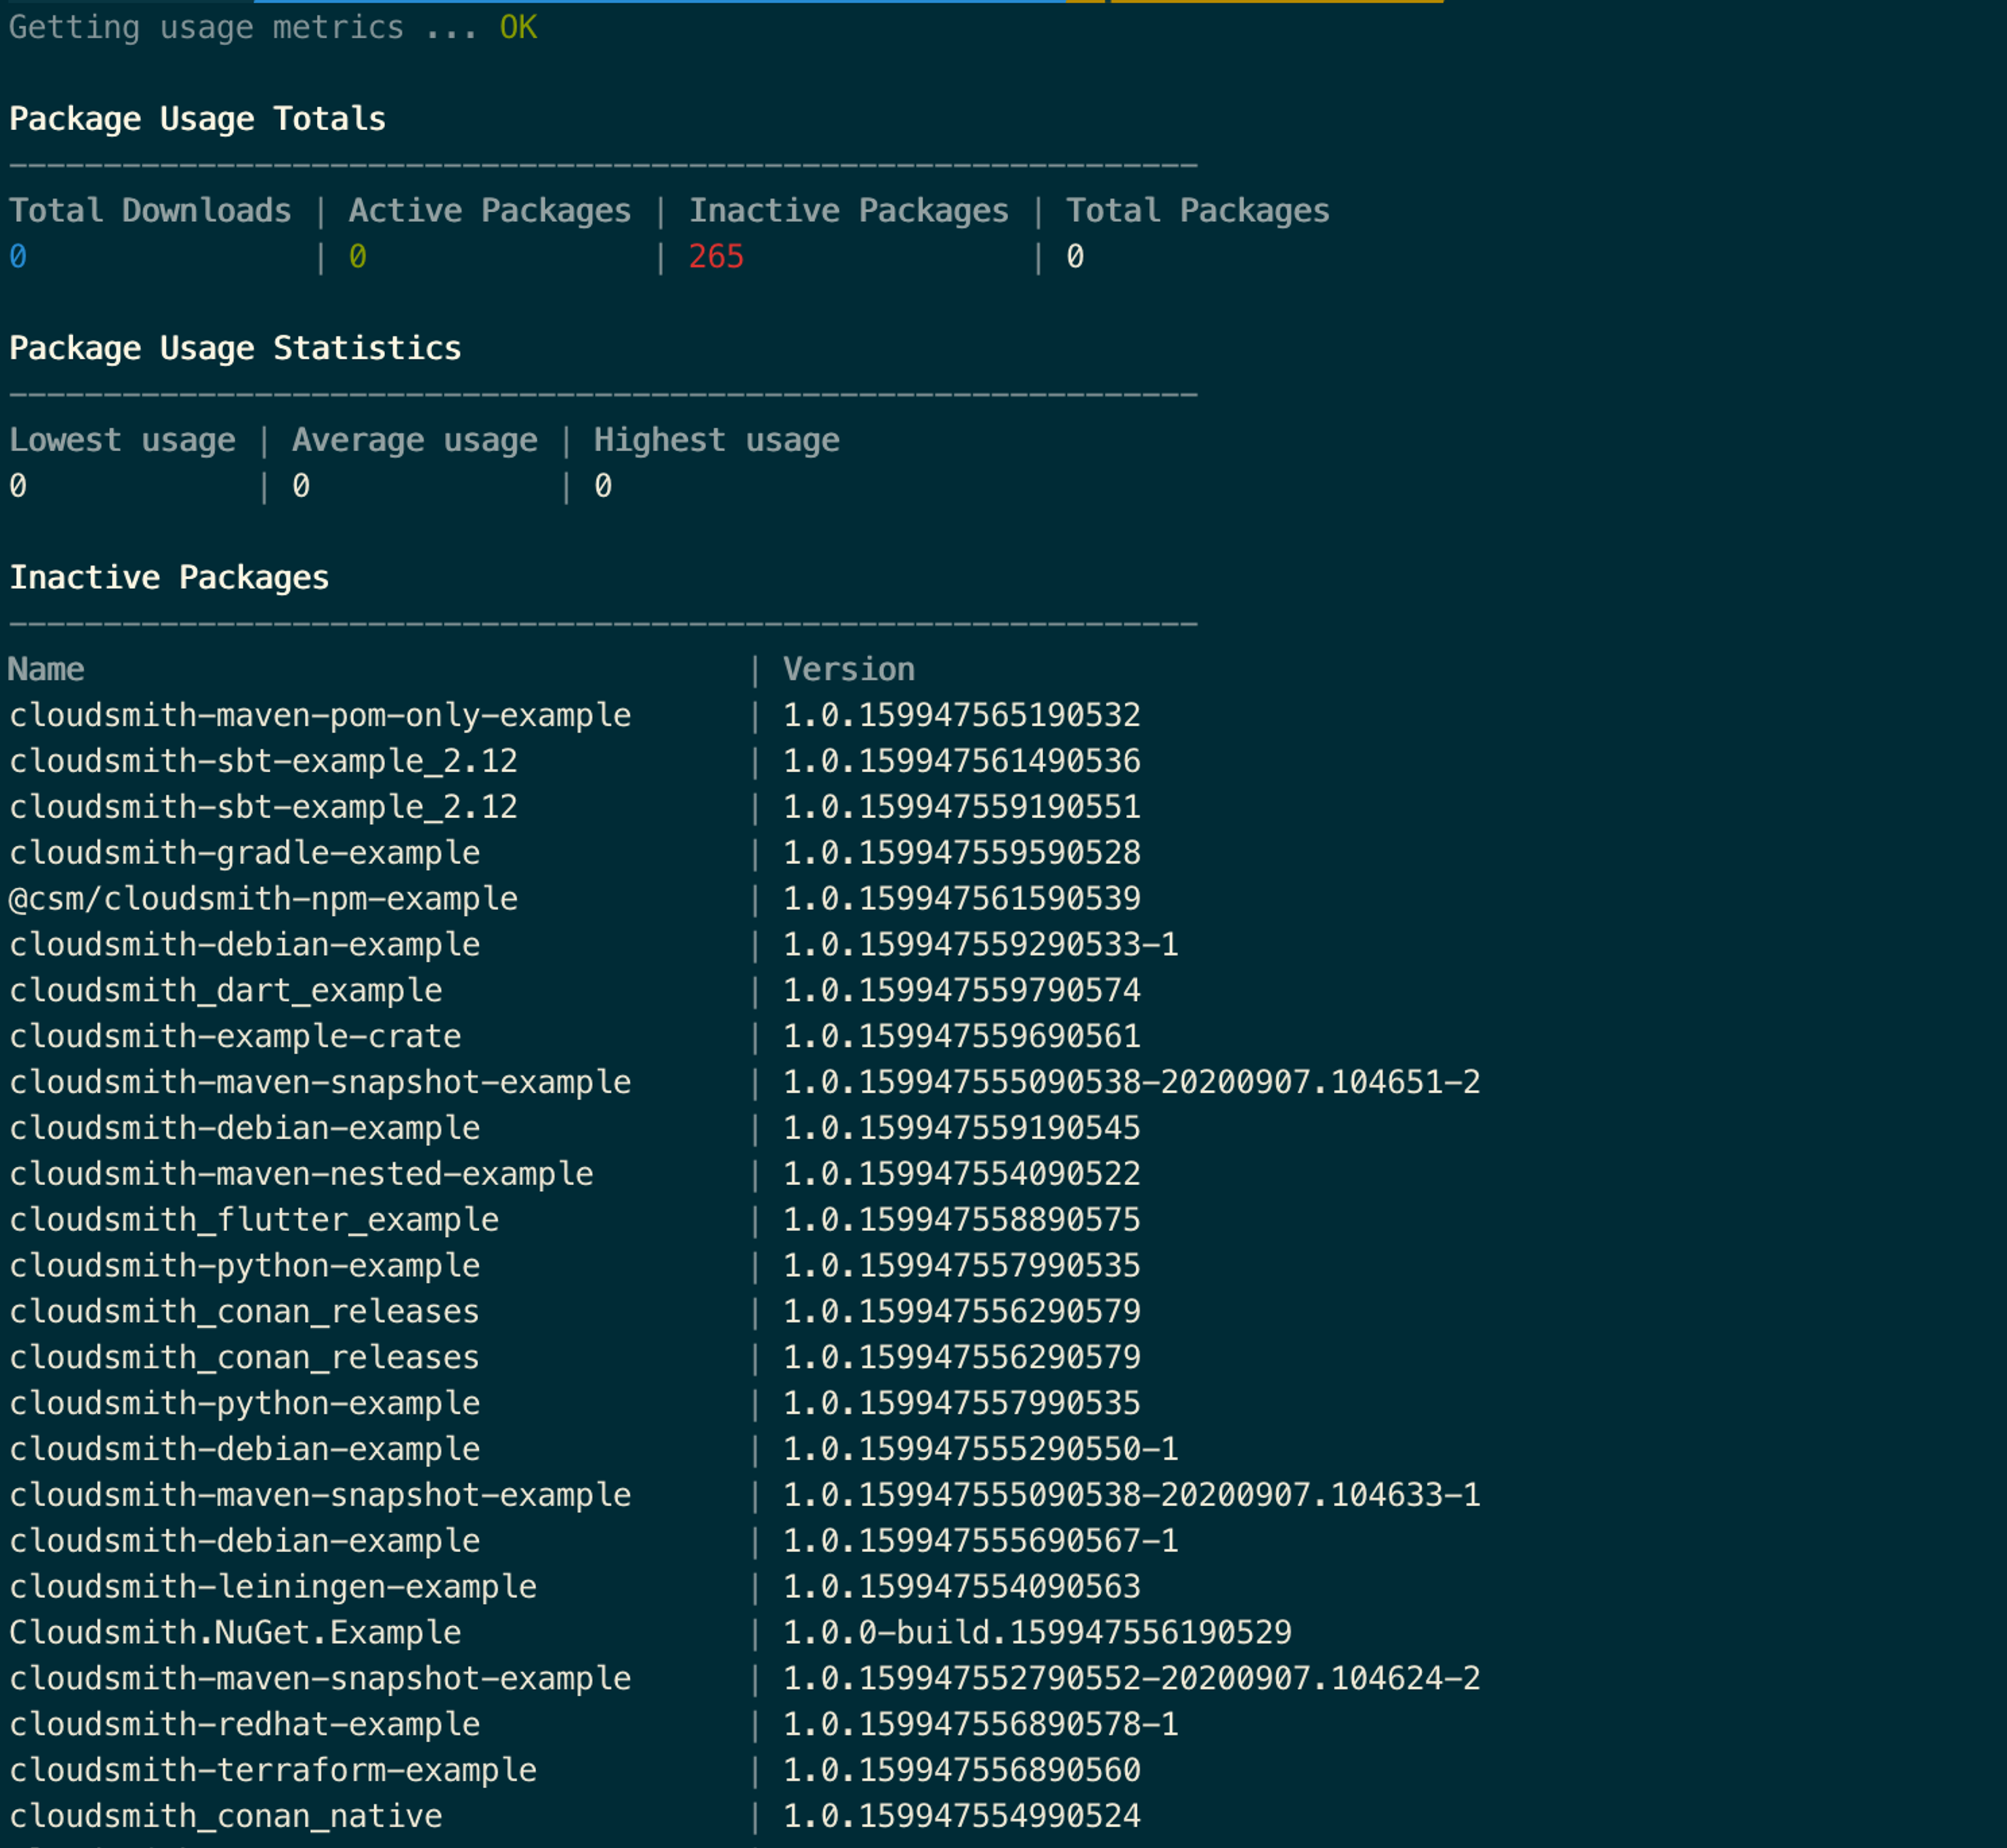The height and width of the screenshot is (1848, 2007).
Task: Click the Total Downloads column header
Action: 150,211
